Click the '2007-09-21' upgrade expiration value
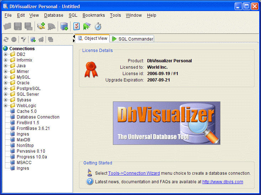 (x=158, y=80)
